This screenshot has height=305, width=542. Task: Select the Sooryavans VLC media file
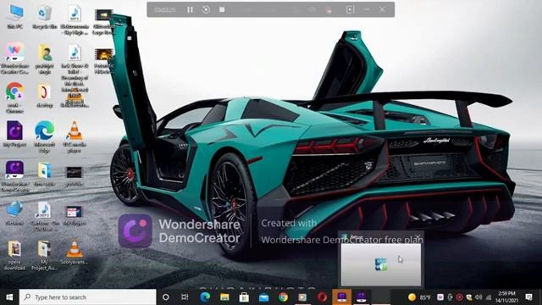click(75, 252)
